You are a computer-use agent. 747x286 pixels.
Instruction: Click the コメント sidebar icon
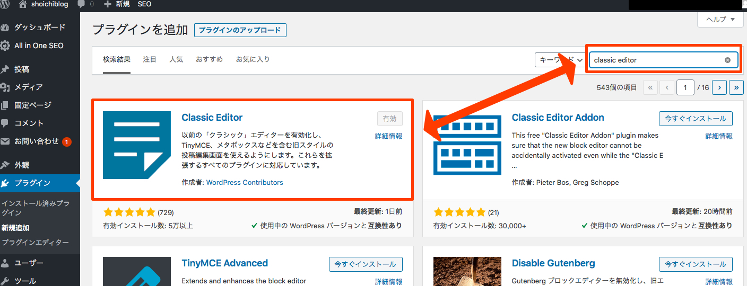pos(5,123)
